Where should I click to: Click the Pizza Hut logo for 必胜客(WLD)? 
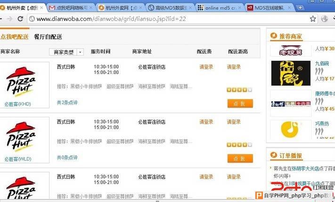21,137
